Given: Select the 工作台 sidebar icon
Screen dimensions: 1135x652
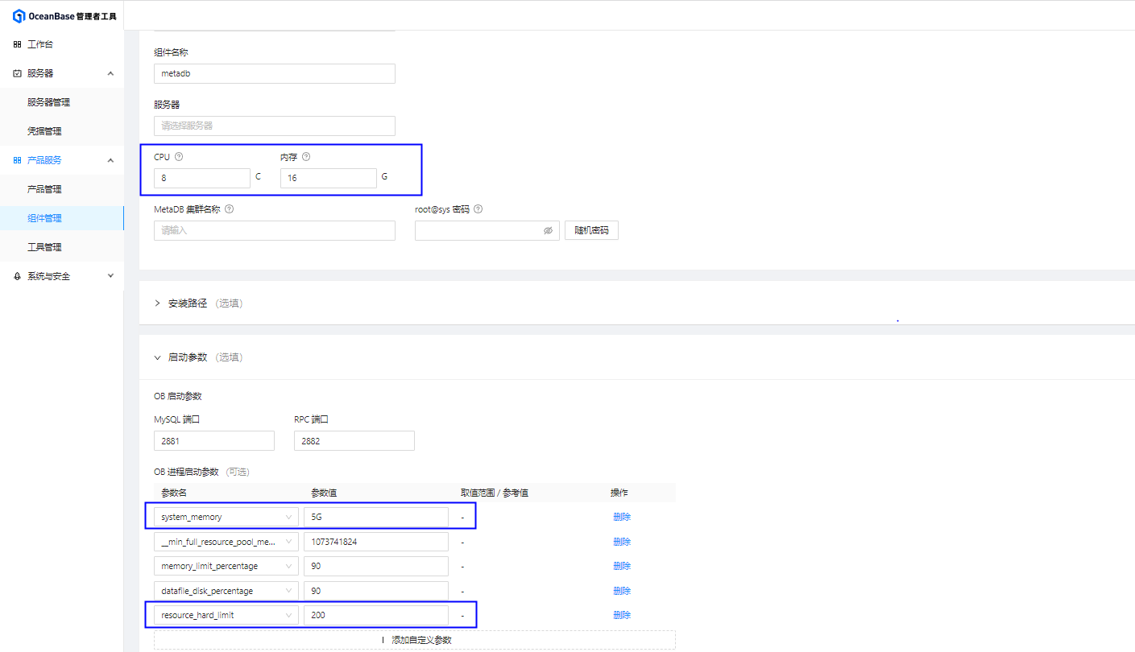Looking at the screenshot, I should (x=17, y=43).
